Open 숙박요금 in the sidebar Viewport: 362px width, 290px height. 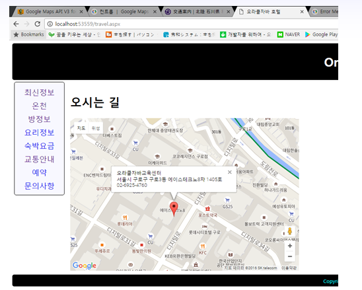click(40, 146)
